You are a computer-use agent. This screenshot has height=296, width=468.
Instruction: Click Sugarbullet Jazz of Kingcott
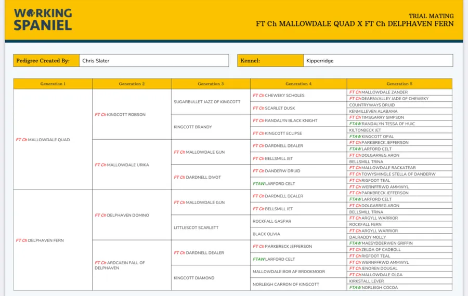[207, 102]
